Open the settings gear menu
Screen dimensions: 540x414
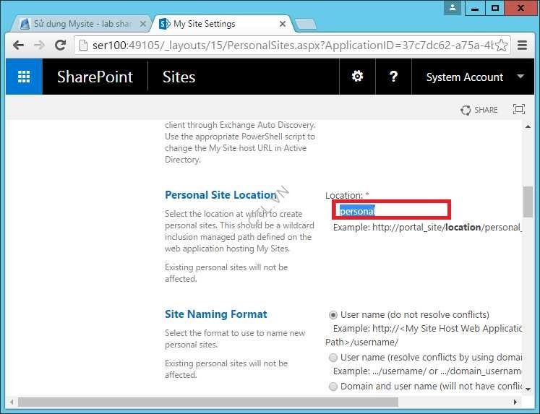(357, 77)
